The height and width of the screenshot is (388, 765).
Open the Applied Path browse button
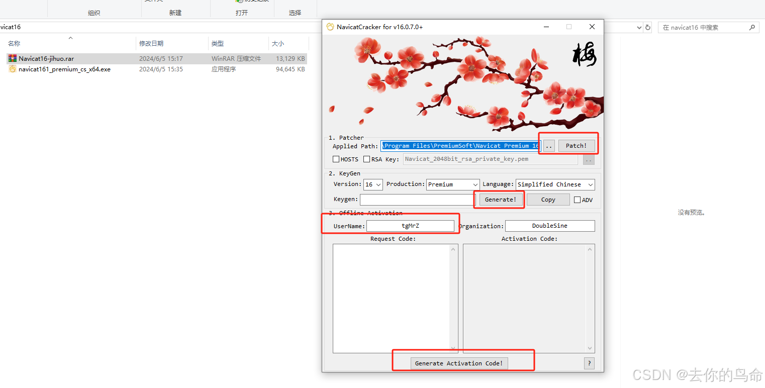[x=549, y=146]
